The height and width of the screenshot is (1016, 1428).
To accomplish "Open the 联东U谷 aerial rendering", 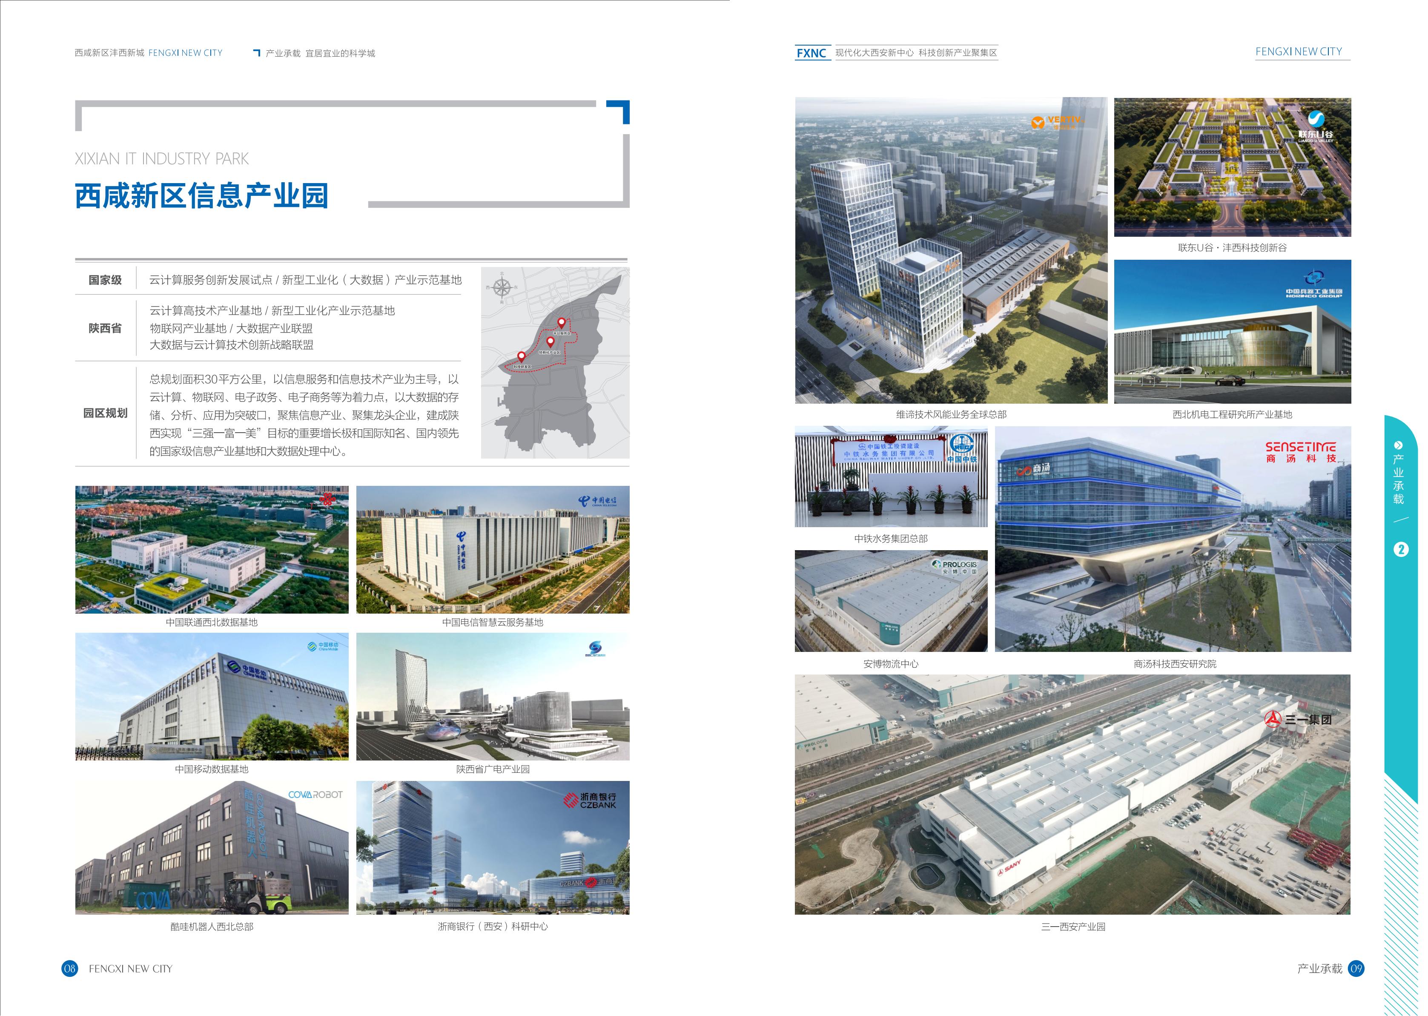I will tap(1232, 167).
